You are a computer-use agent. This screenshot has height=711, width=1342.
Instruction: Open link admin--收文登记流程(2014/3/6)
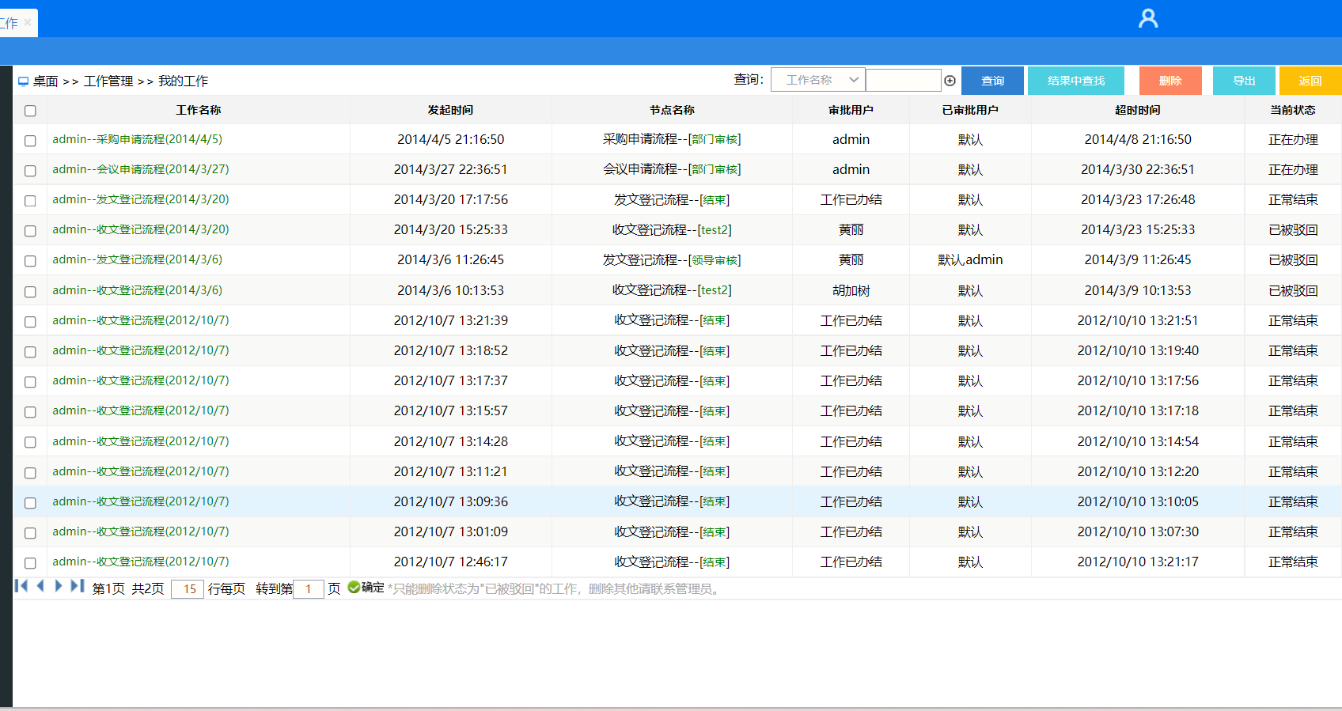click(138, 290)
